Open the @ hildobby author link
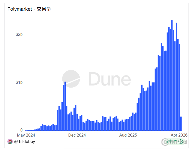 25,142
